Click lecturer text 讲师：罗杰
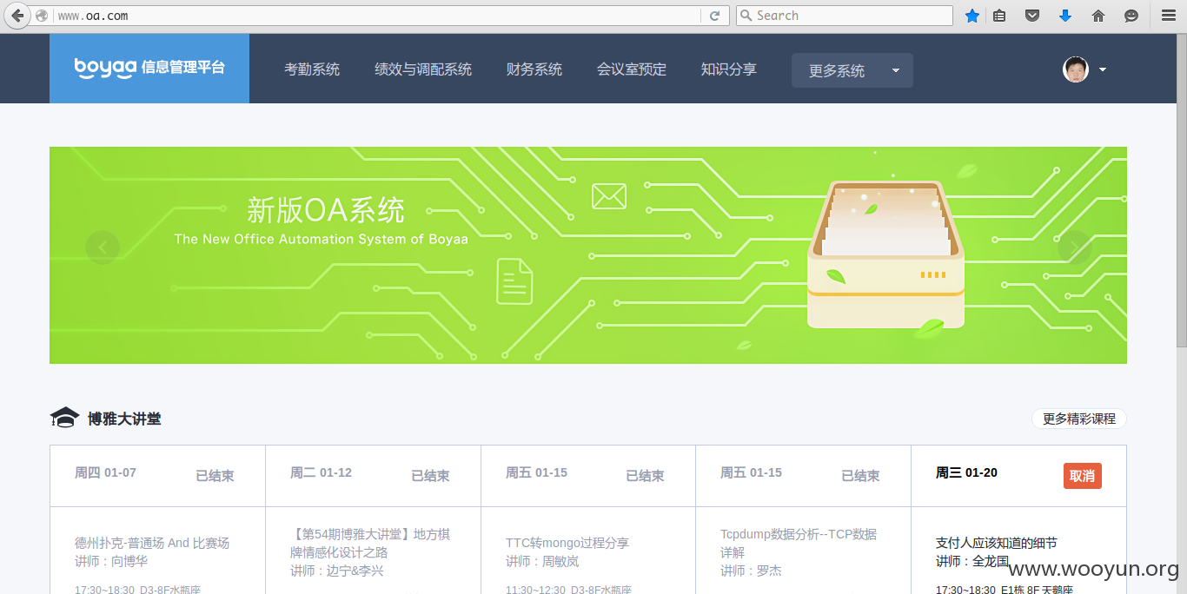Image resolution: width=1187 pixels, height=594 pixels. 751,571
